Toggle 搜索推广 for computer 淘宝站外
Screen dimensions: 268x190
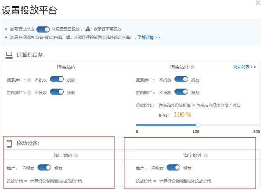[x=181, y=79]
